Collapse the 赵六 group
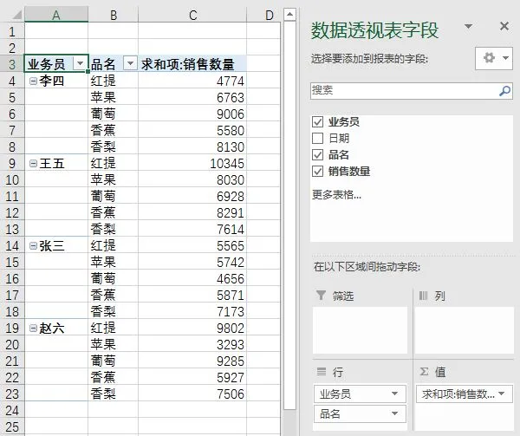The width and height of the screenshot is (520, 436). point(33,328)
